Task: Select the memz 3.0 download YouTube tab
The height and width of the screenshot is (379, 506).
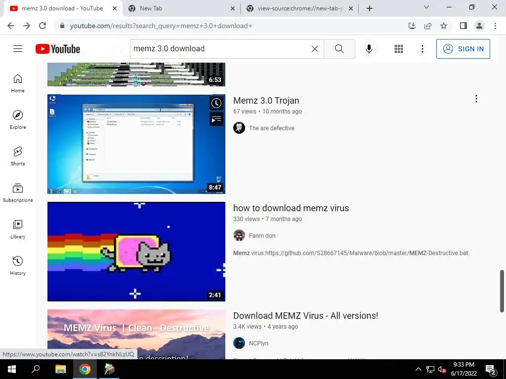Action: click(x=62, y=8)
